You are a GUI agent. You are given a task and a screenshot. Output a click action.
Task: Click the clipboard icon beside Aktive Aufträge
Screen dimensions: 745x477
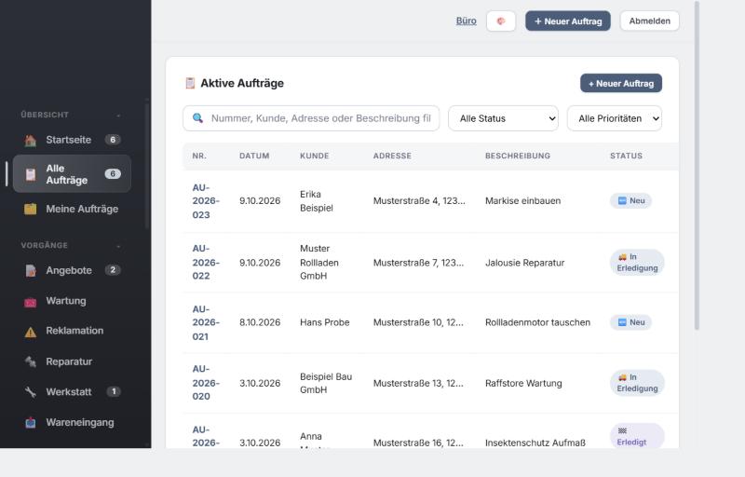[190, 83]
